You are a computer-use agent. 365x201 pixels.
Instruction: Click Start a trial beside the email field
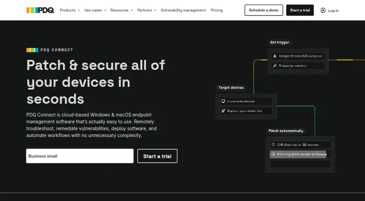click(x=157, y=156)
